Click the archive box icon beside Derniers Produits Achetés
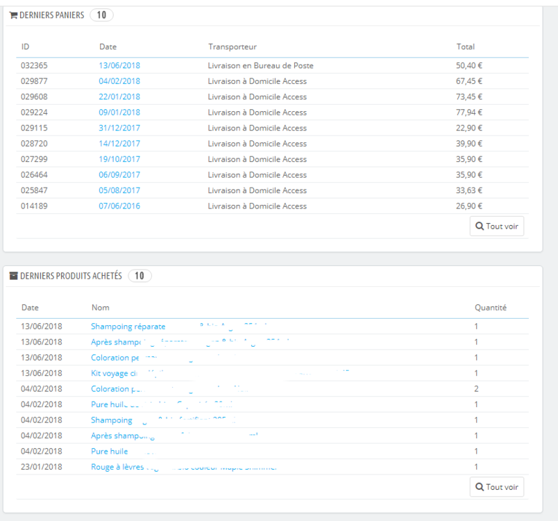Screen dimensions: 558x521 click(x=13, y=276)
